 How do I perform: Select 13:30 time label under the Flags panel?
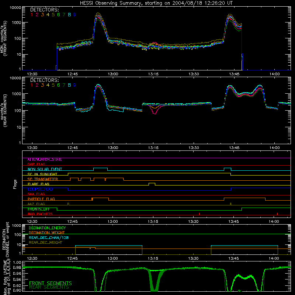[193, 222]
